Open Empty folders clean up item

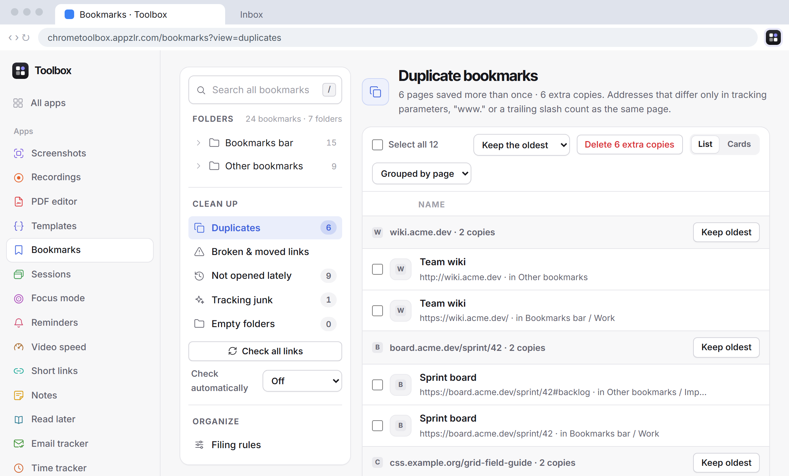click(x=265, y=324)
